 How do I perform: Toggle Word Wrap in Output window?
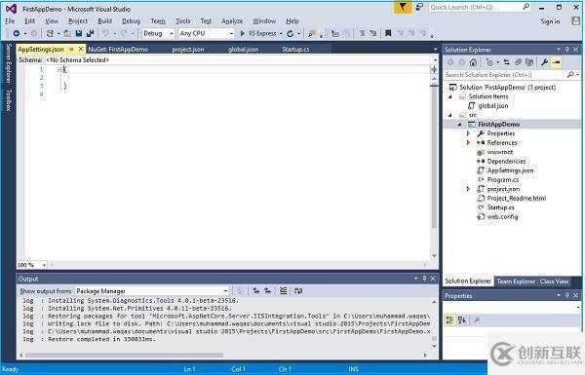298,290
